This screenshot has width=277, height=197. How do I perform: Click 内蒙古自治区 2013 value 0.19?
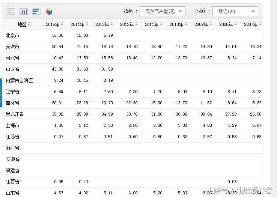[x=108, y=80]
